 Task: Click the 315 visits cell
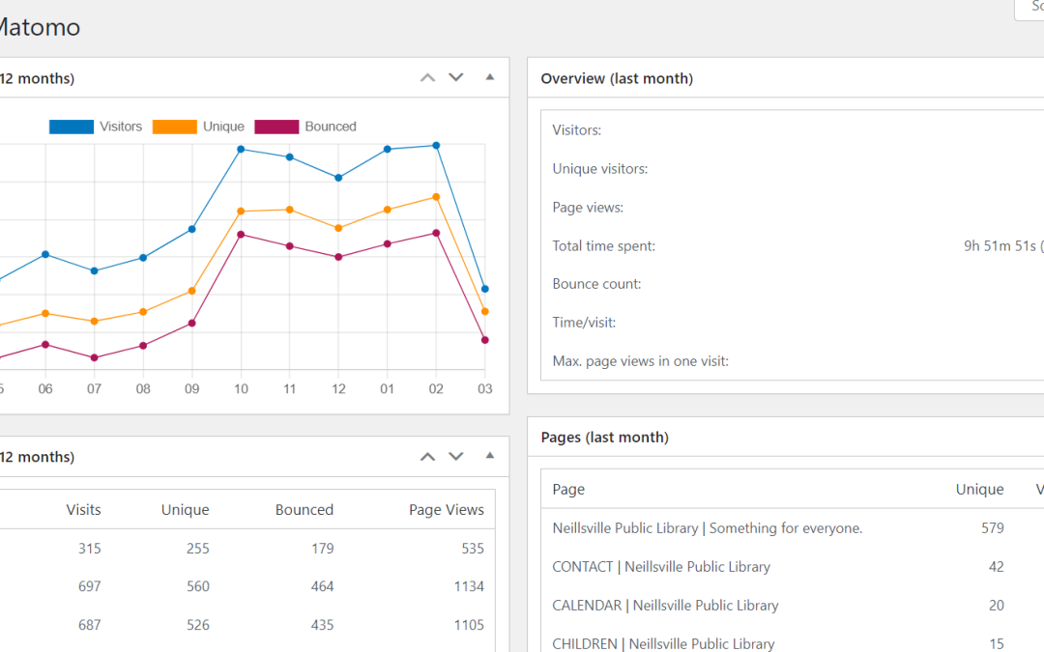click(x=89, y=549)
